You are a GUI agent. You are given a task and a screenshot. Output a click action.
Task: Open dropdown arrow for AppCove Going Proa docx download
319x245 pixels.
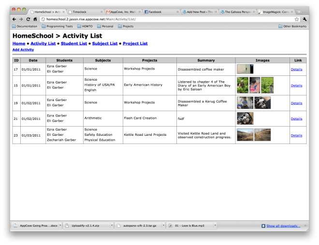tap(60, 225)
